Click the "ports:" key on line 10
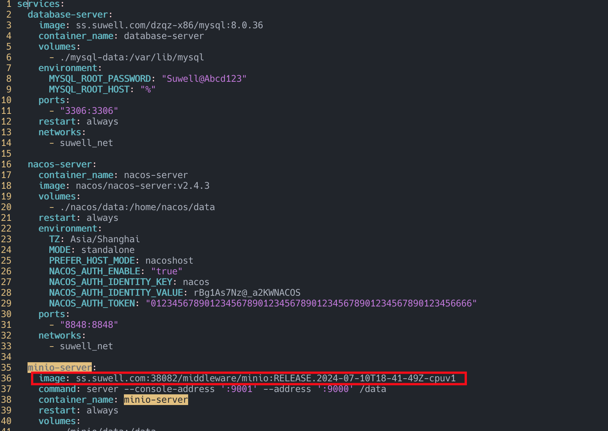This screenshot has width=608, height=431. pos(54,100)
